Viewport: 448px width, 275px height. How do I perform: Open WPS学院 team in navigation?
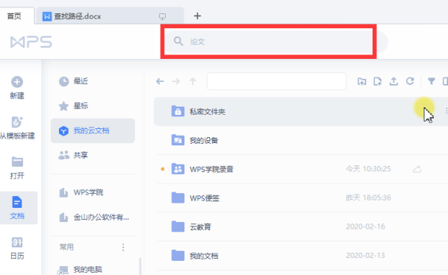(x=93, y=192)
